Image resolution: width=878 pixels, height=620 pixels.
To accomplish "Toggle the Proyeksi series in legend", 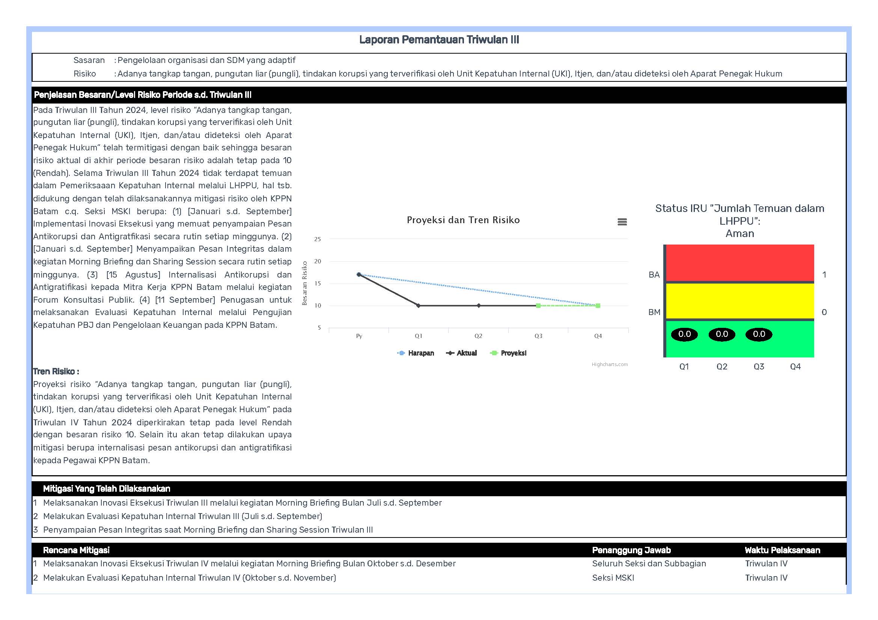I will click(508, 353).
